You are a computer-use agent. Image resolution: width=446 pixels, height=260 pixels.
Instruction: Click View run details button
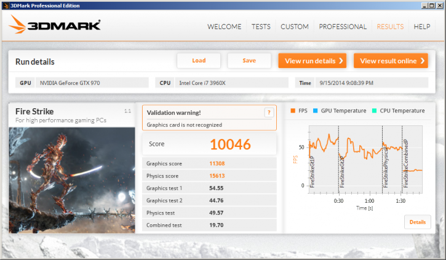pyautogui.click(x=313, y=61)
